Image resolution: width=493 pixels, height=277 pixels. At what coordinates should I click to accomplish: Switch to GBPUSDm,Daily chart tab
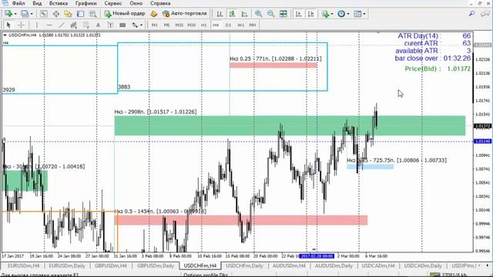156,265
